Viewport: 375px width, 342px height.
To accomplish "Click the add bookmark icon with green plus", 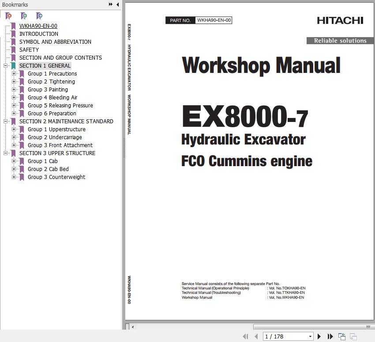I will 24,16.
